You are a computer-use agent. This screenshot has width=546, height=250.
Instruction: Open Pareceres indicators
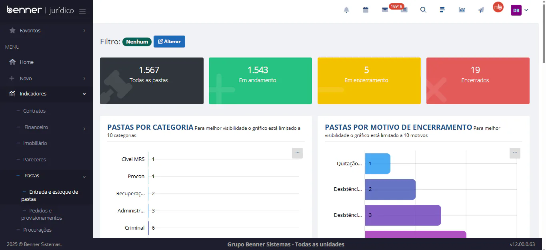pos(34,159)
